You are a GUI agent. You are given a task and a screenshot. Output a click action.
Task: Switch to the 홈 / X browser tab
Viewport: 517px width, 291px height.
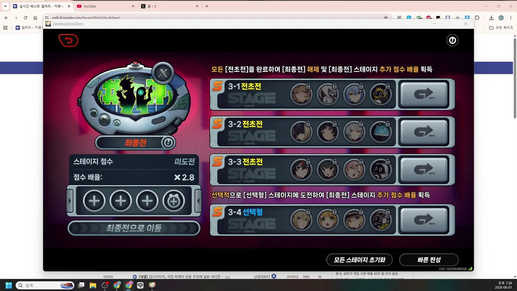coord(170,6)
